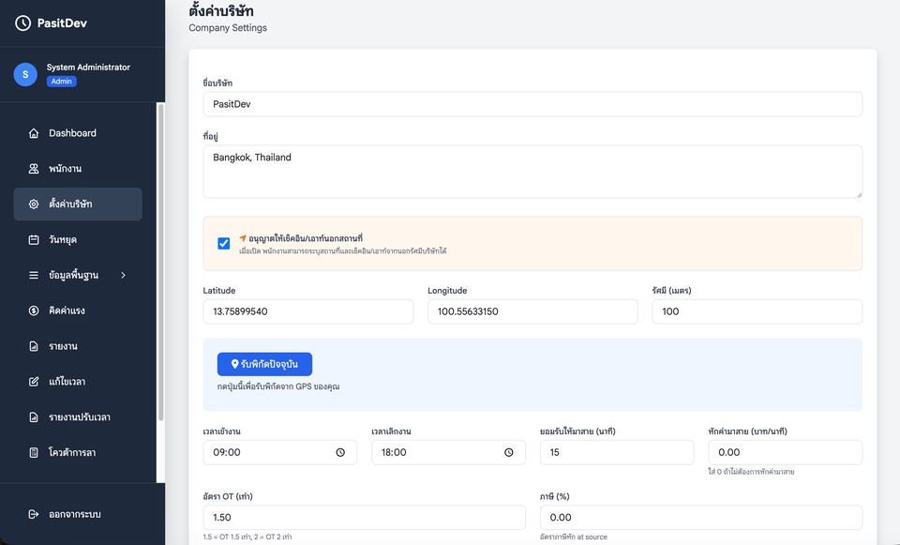Focus the รัศมี (เมตร) radius field

tap(757, 311)
